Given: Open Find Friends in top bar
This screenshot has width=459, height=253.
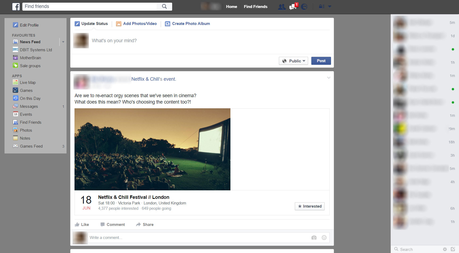Looking at the screenshot, I should pos(255,7).
